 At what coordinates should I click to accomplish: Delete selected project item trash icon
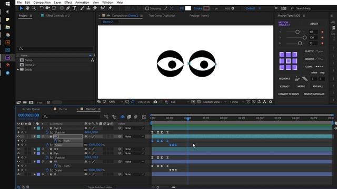(x=48, y=102)
